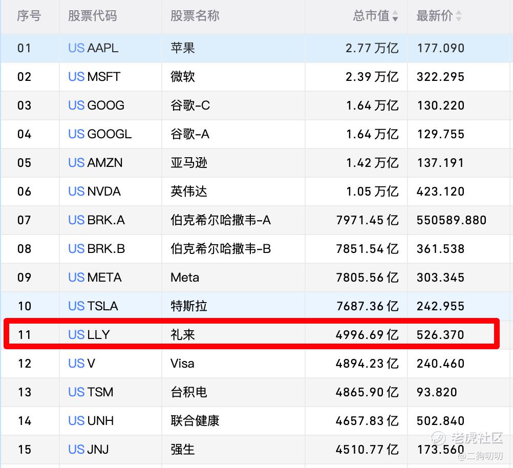Toggle the sort arrows on 最新价 column
Screen dimensions: 513x468
pyautogui.click(x=459, y=16)
